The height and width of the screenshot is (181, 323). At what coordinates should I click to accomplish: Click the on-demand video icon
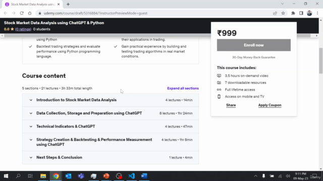(x=219, y=76)
